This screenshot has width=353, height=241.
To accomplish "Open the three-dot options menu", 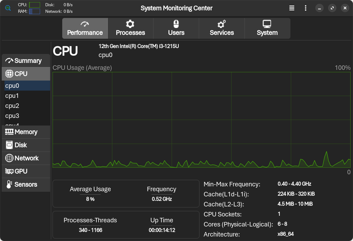I will tap(306, 8).
